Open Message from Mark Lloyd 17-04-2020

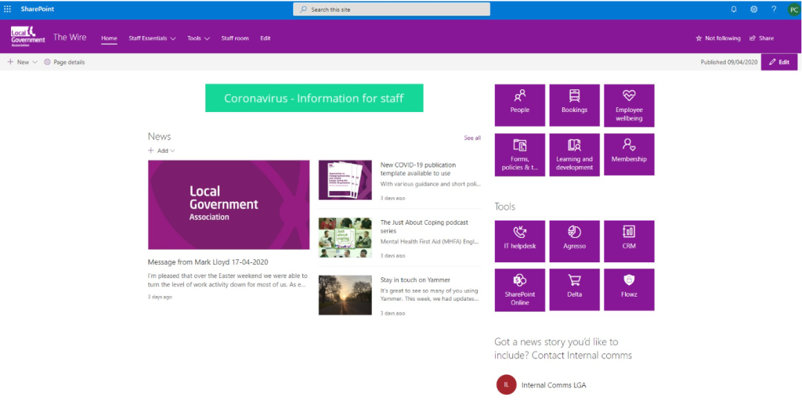pyautogui.click(x=208, y=262)
